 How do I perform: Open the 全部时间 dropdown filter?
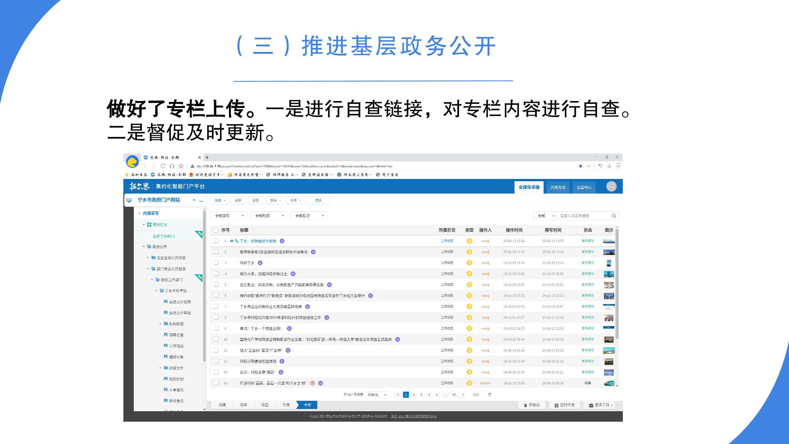point(269,216)
